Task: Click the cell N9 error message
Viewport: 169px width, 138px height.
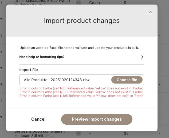Action: coord(81,92)
